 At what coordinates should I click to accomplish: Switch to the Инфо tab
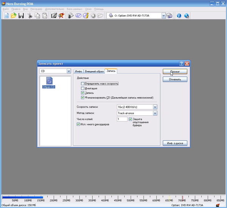(79, 71)
